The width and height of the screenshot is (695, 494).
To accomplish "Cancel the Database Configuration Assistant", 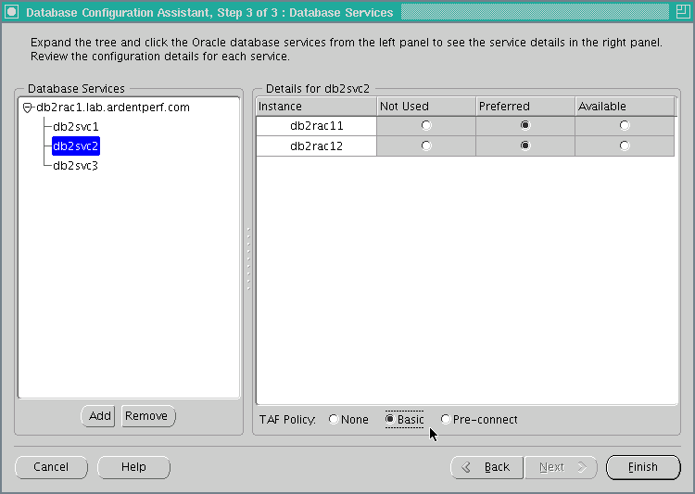I will (51, 467).
